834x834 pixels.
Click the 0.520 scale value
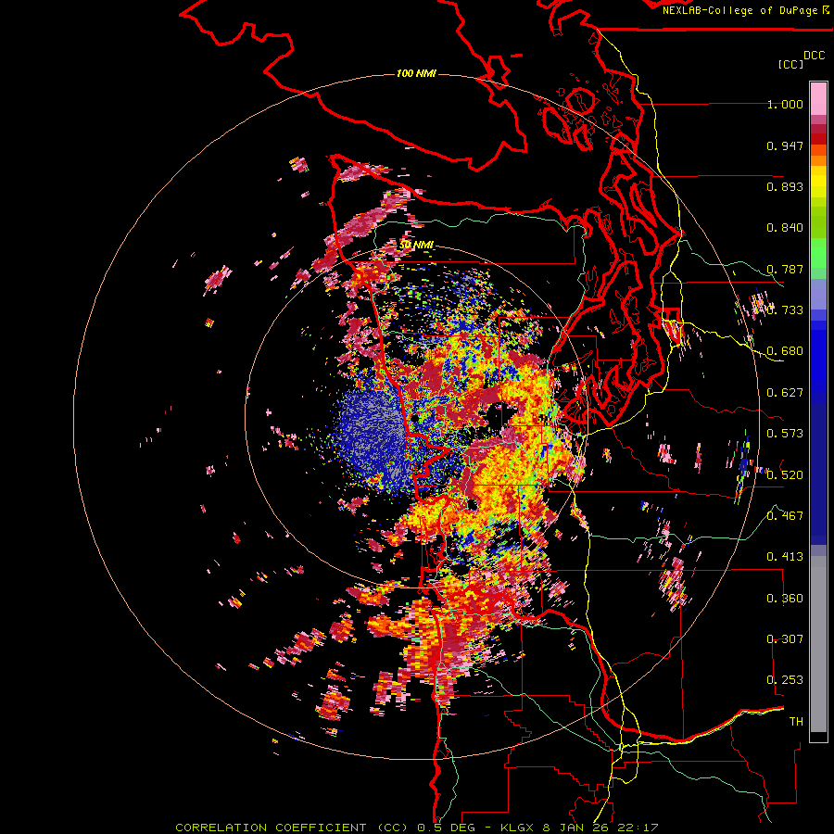(785, 475)
